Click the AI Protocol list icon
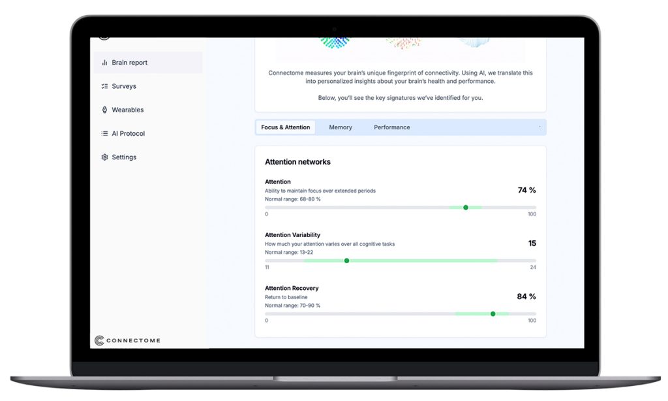This screenshot has width=668, height=401. click(104, 133)
